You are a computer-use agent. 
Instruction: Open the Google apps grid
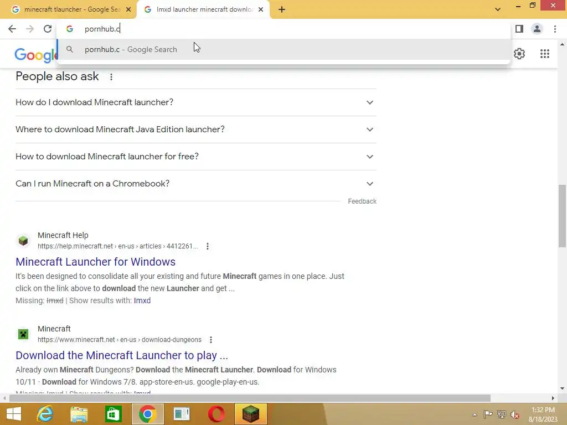pos(545,54)
